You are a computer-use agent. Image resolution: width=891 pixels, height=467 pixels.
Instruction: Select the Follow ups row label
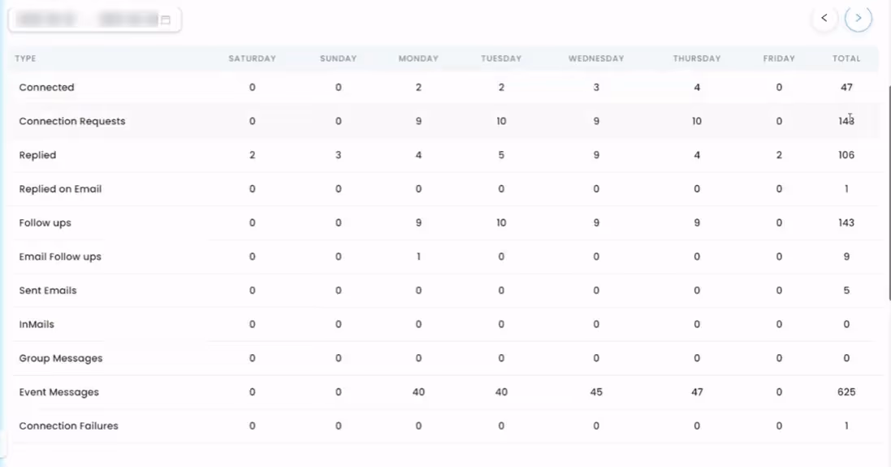[45, 223]
